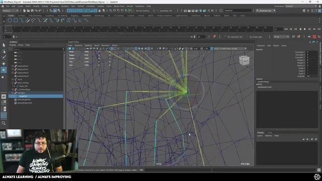Click the open scene folder icon

click(x=28, y=11)
